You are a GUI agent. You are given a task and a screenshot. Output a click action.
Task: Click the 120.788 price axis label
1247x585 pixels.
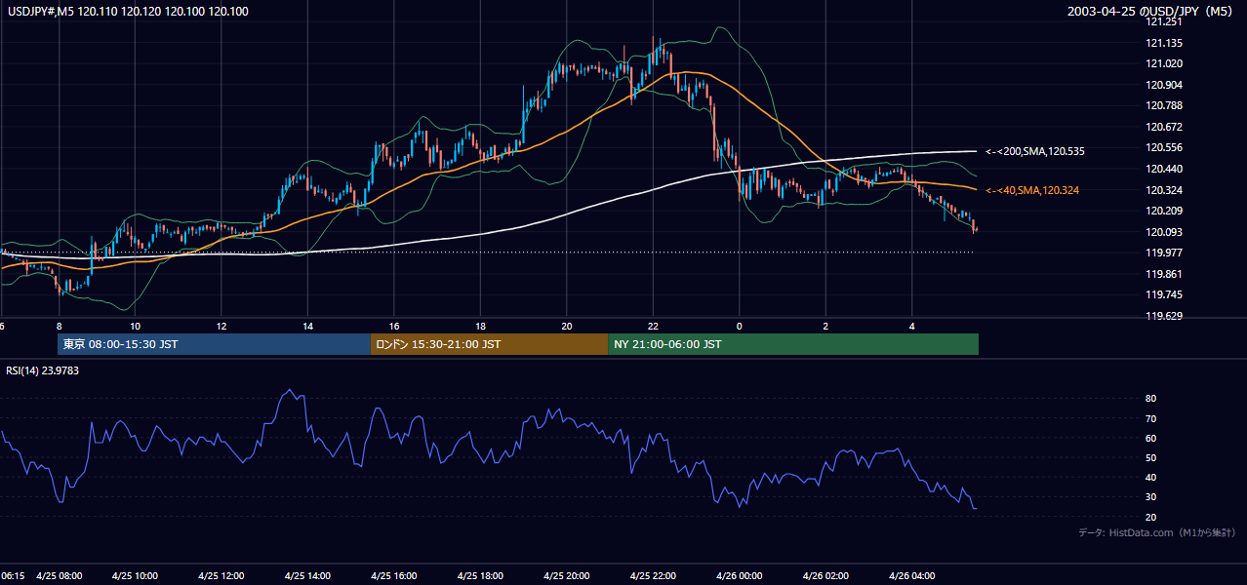point(1164,105)
